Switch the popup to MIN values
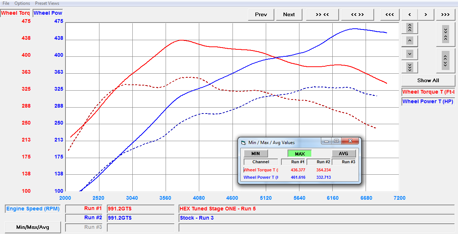The width and height of the screenshot is (458, 234). click(255, 154)
